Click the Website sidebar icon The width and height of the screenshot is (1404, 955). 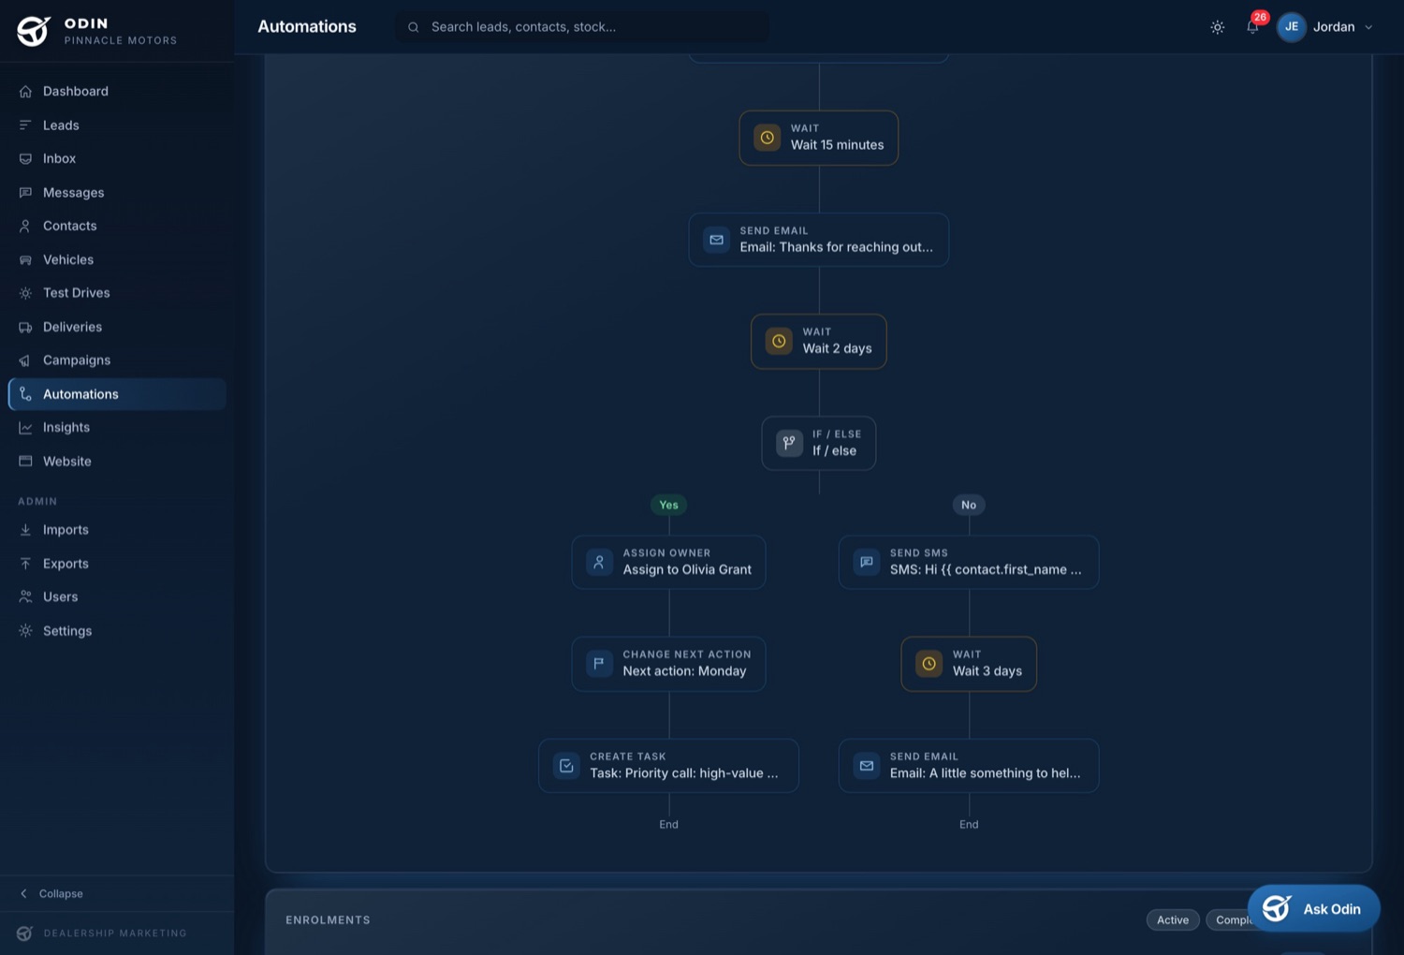[25, 462]
